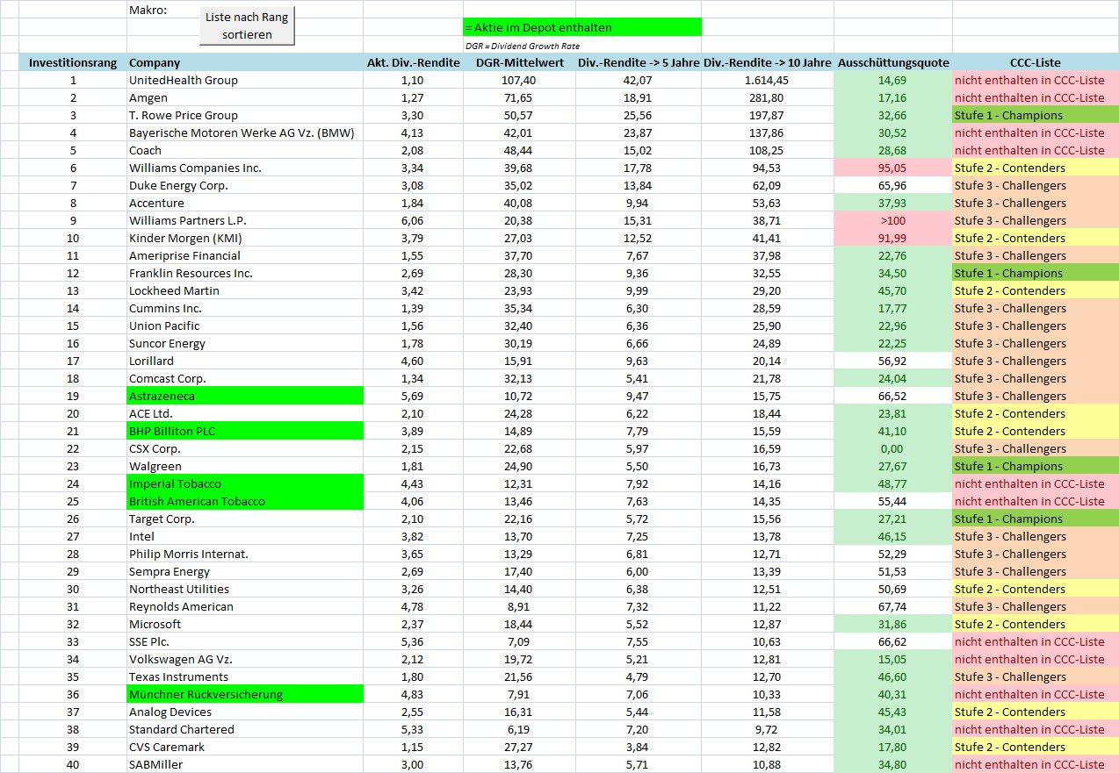Select the Sempra Energy cell
Viewport: 1119px width, 773px height.
[x=245, y=571]
